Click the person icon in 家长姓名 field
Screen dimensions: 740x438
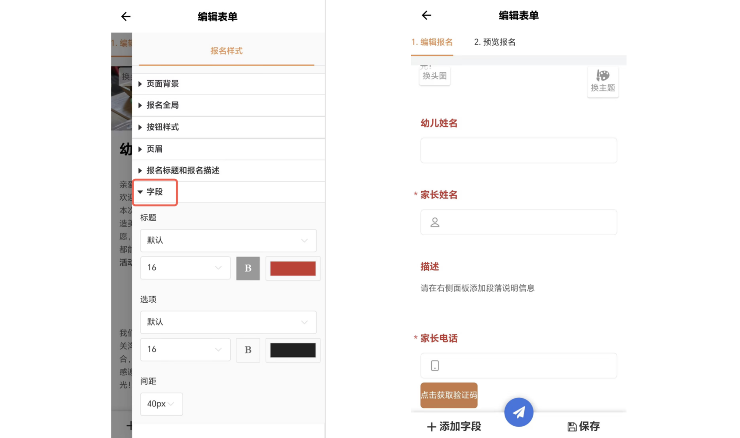tap(435, 223)
